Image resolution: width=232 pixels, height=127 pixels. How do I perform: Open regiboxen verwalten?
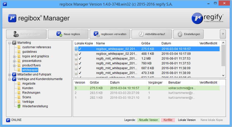(110, 34)
